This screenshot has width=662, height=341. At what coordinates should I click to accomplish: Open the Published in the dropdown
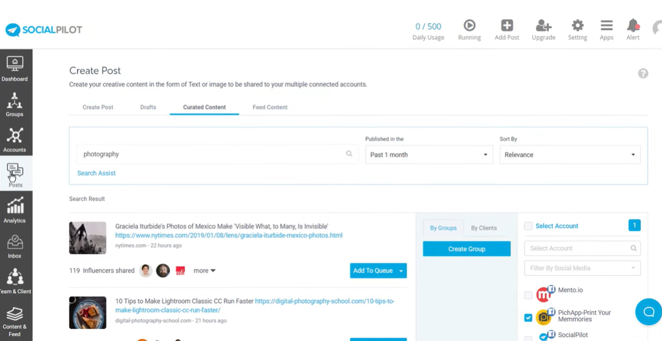tap(429, 154)
